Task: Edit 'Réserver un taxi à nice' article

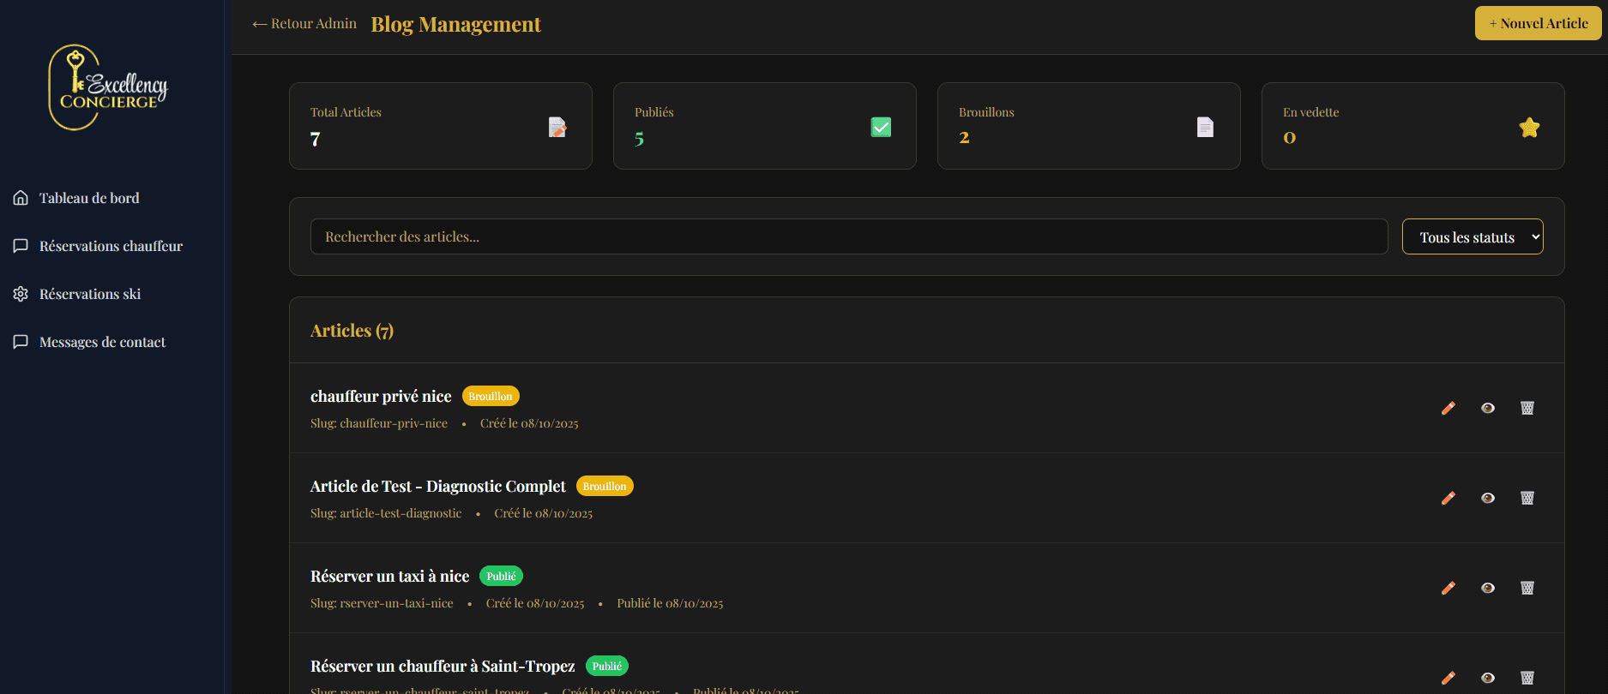Action: pos(1448,588)
